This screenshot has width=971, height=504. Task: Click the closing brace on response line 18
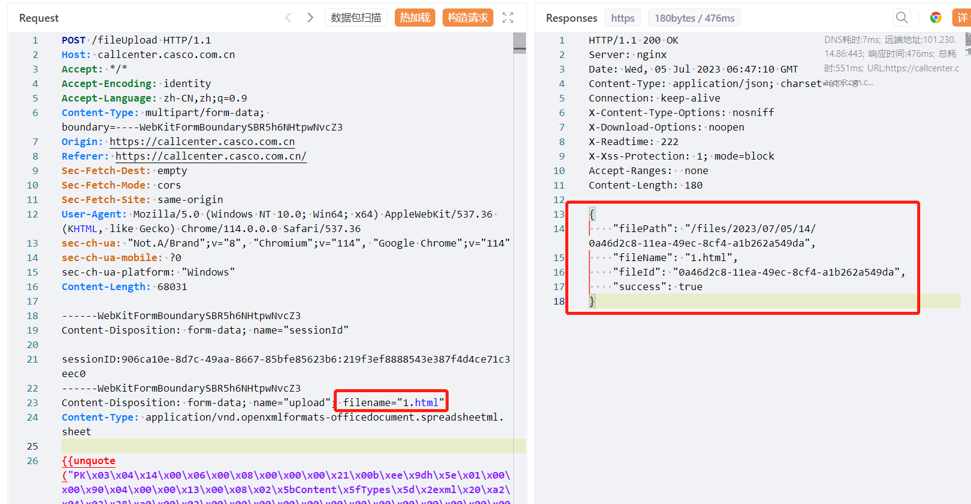[592, 301]
